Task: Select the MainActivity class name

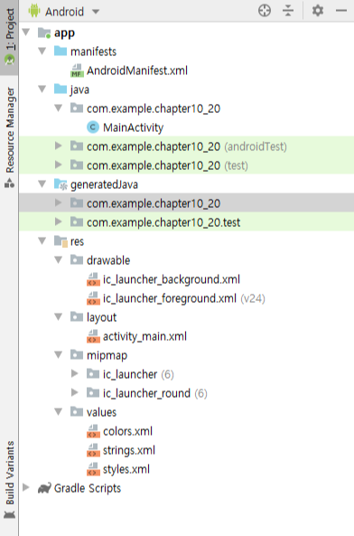Action: [133, 127]
